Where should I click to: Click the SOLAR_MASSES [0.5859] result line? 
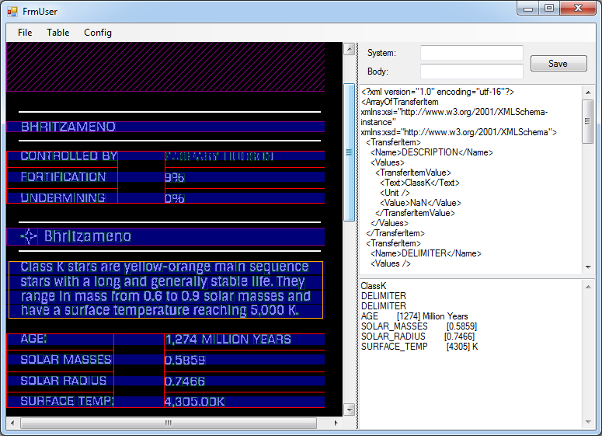[x=419, y=326]
